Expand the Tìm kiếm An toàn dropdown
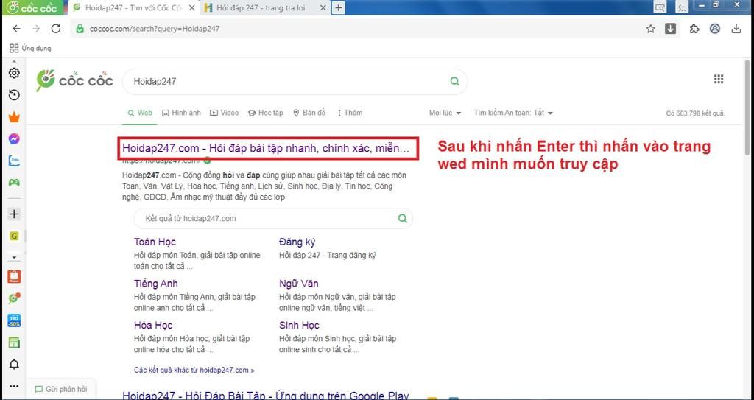The height and width of the screenshot is (400, 754). [x=513, y=113]
